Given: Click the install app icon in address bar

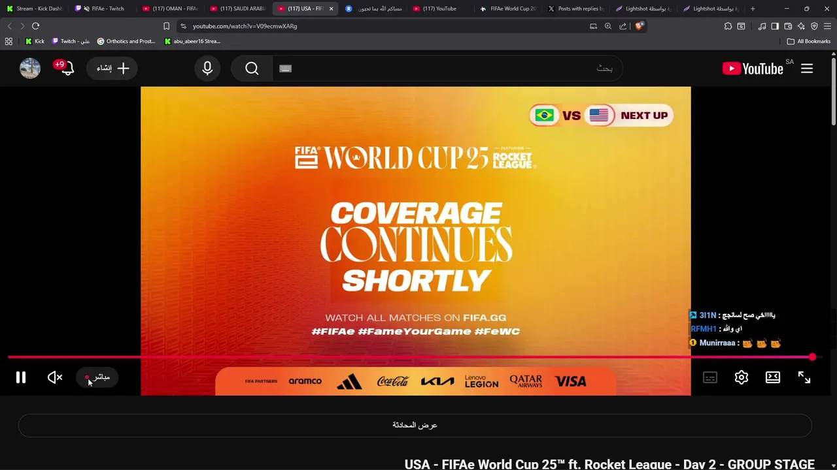Looking at the screenshot, I should tap(593, 26).
